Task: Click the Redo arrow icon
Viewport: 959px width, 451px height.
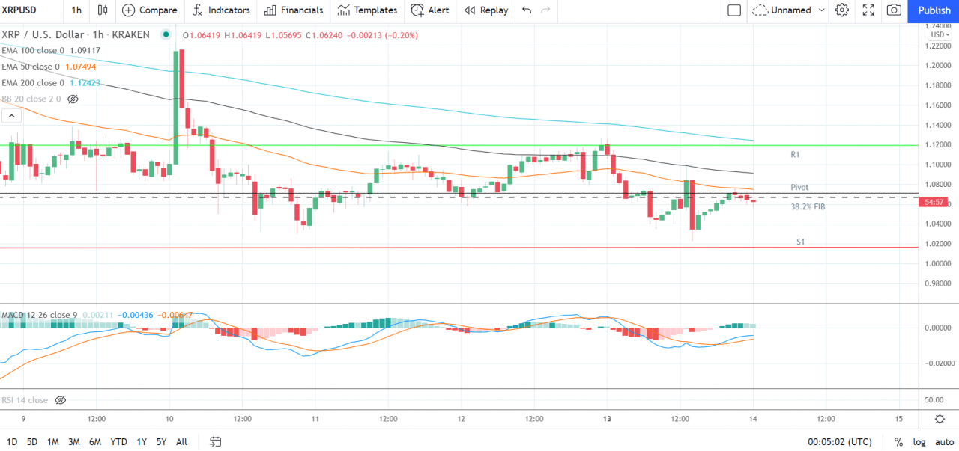Action: click(x=545, y=10)
